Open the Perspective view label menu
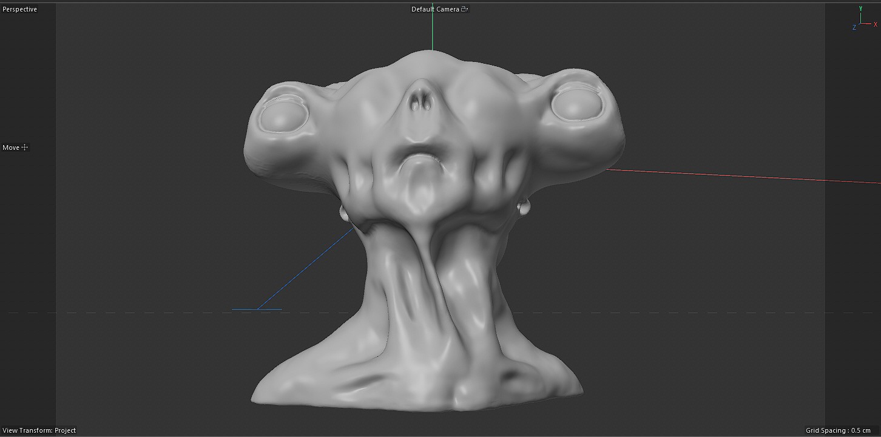This screenshot has width=881, height=437. click(x=19, y=9)
